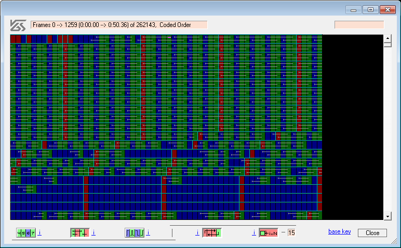Maximize the window using the title bar button

tap(370, 10)
